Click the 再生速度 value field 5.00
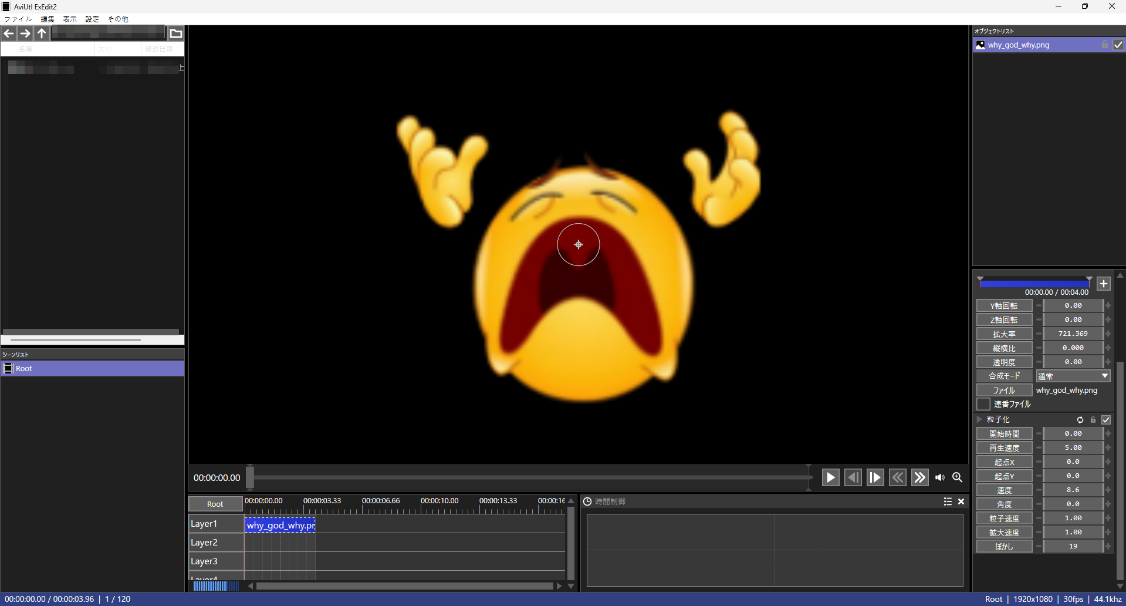Image resolution: width=1126 pixels, height=606 pixels. point(1073,447)
